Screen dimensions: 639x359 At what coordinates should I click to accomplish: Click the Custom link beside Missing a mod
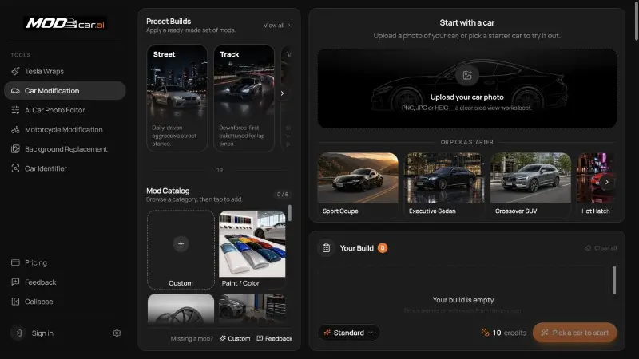[x=235, y=338]
